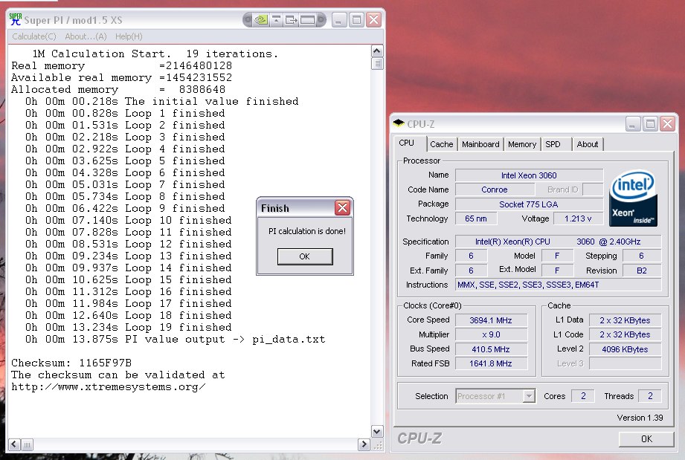Image resolution: width=685 pixels, height=460 pixels.
Task: Click the Cores count value 2
Action: [583, 396]
